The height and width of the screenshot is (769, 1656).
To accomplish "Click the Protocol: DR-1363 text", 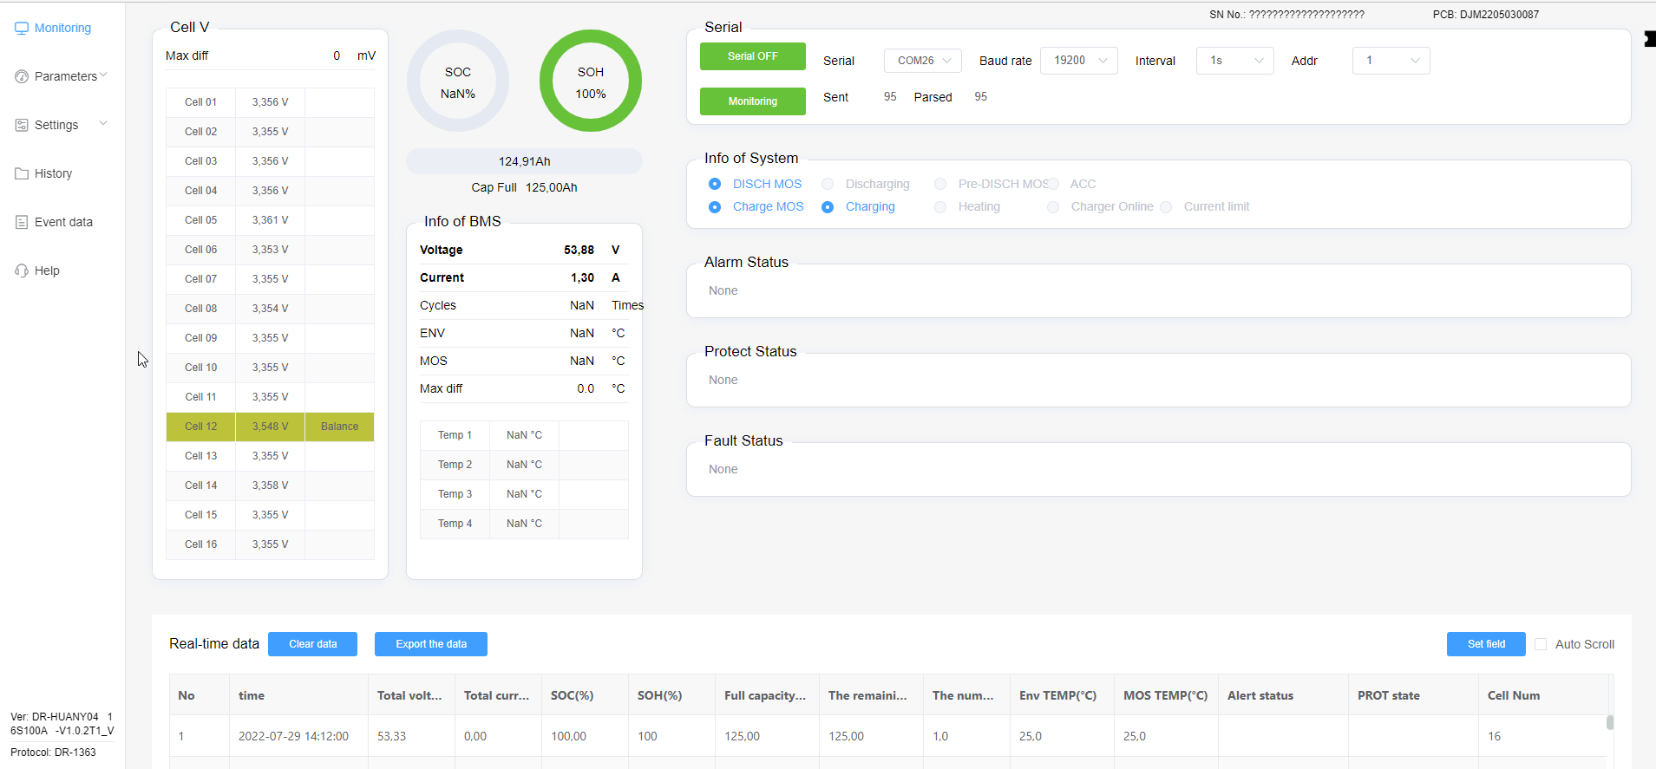I will [53, 753].
